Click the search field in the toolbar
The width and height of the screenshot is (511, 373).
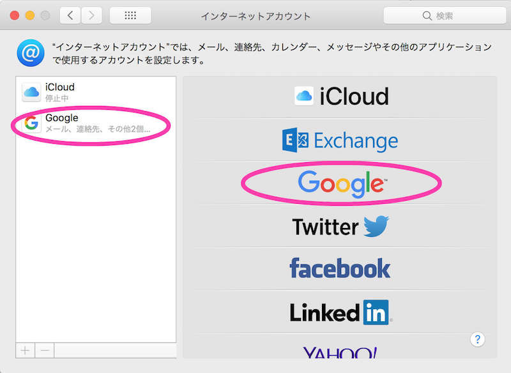click(445, 15)
